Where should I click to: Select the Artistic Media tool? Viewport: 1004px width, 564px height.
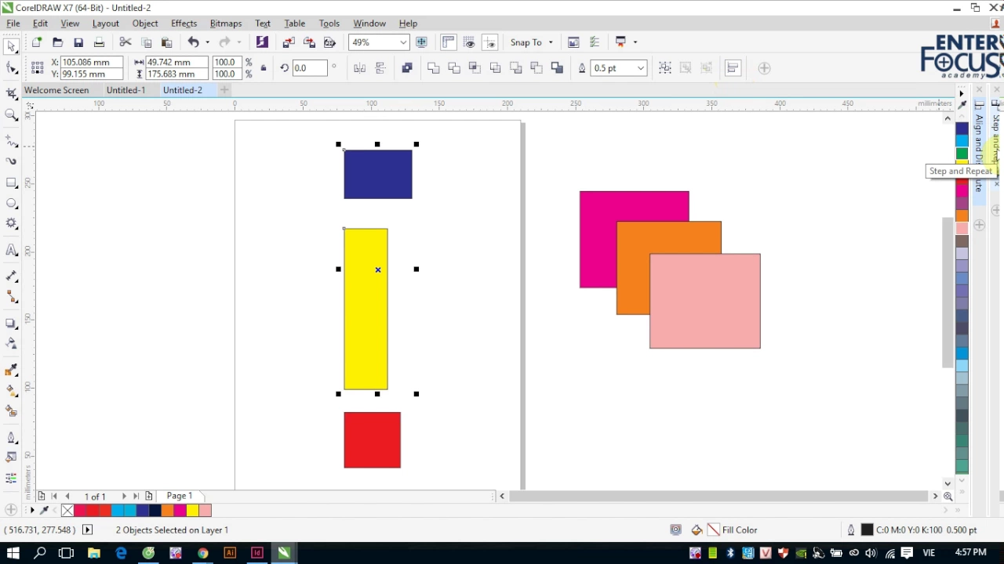[11, 161]
